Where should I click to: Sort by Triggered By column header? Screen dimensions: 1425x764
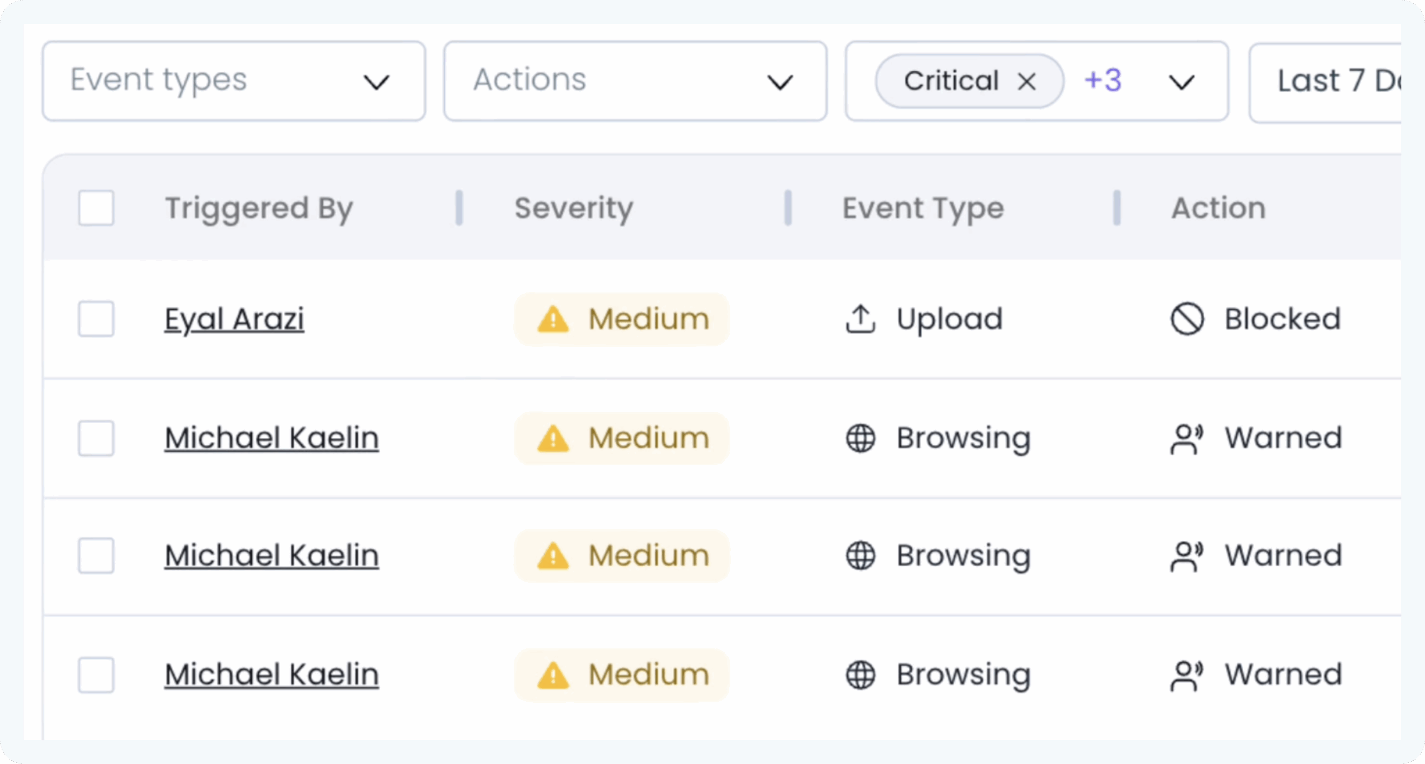pyautogui.click(x=259, y=209)
